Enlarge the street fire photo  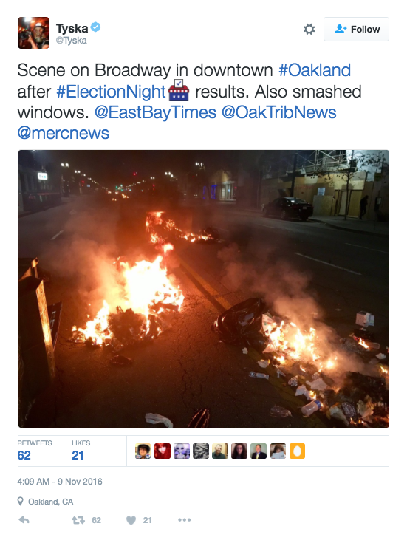tap(203, 288)
